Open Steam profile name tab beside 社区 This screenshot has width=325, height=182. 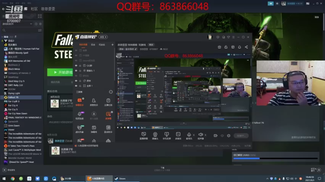48,9
